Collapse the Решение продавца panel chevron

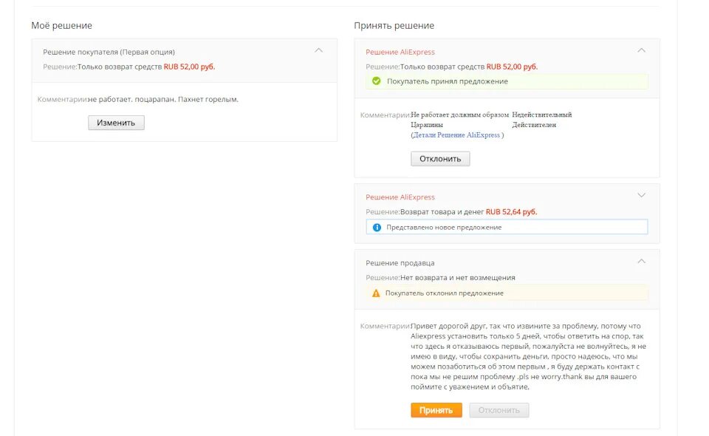(x=641, y=262)
